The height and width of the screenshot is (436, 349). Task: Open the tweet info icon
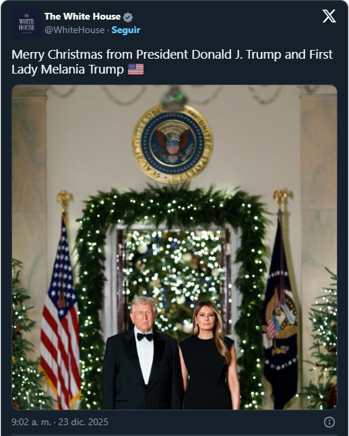point(329,422)
